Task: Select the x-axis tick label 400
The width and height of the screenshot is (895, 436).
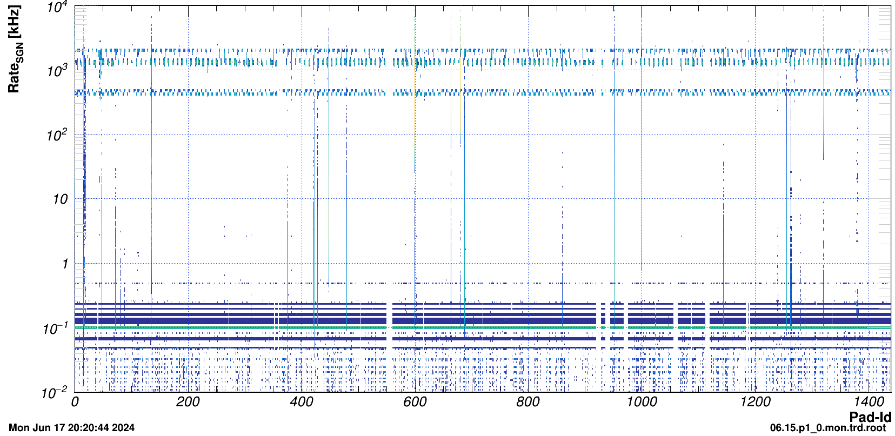Action: tap(301, 402)
